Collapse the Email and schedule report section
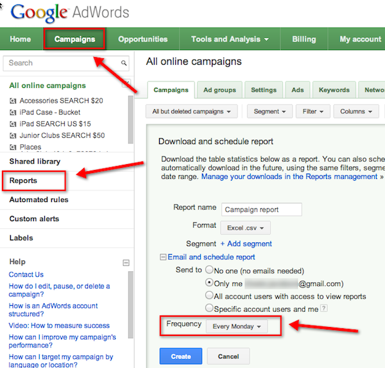The image size is (385, 368). point(163,257)
